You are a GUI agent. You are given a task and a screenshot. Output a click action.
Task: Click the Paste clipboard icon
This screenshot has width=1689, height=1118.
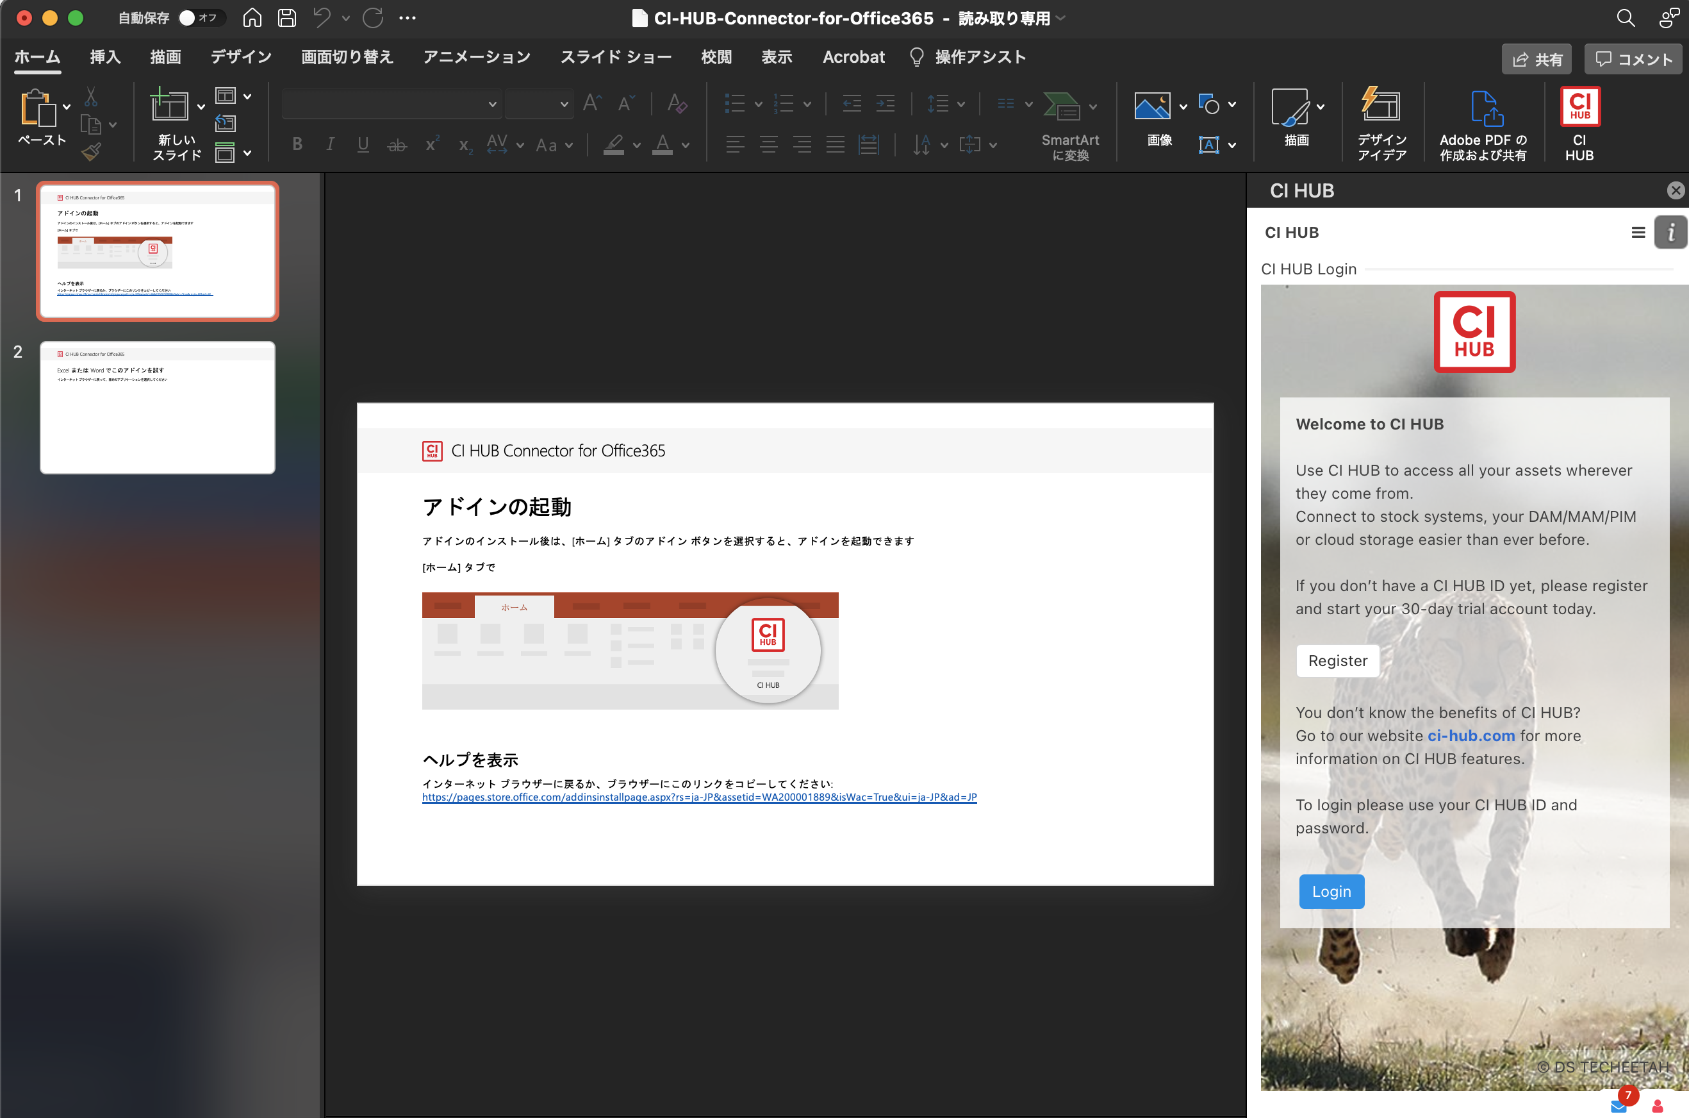(x=38, y=108)
